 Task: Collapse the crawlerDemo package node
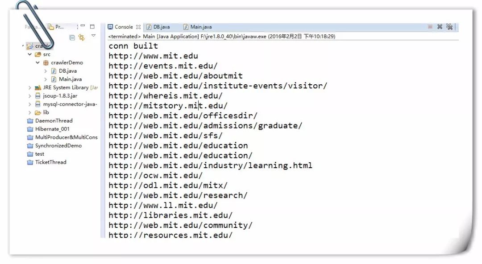[x=38, y=63]
